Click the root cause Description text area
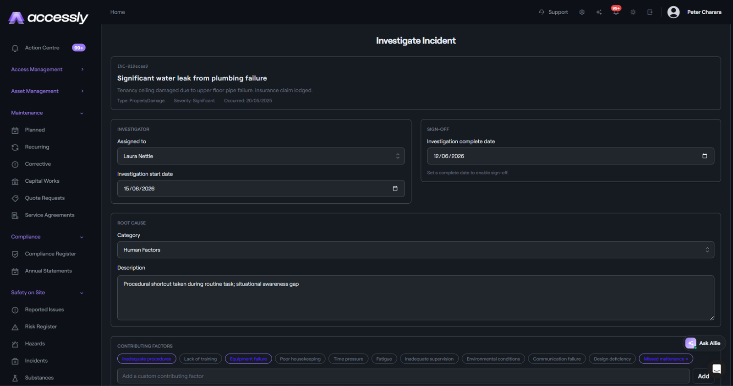This screenshot has height=386, width=733. [416, 298]
